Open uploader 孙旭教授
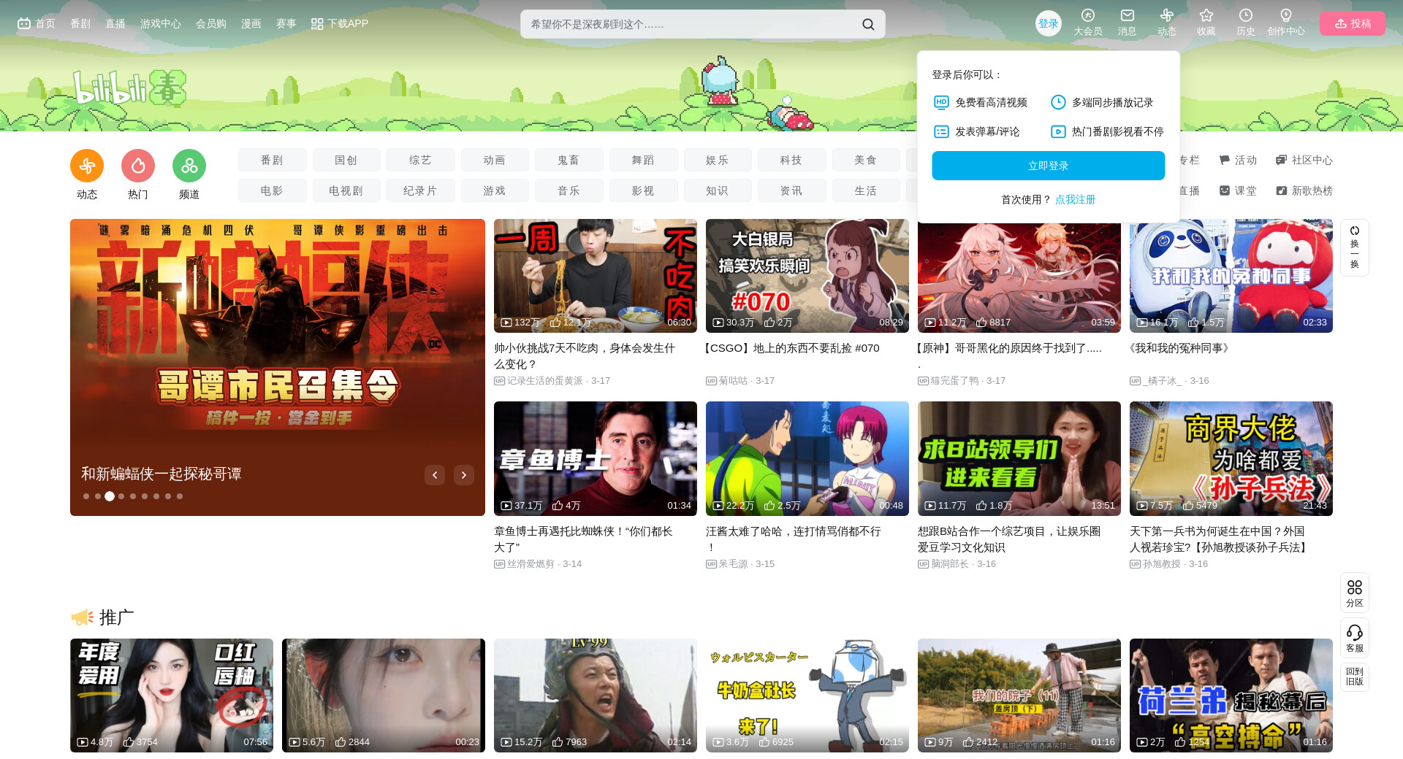This screenshot has width=1403, height=759. 1162,564
